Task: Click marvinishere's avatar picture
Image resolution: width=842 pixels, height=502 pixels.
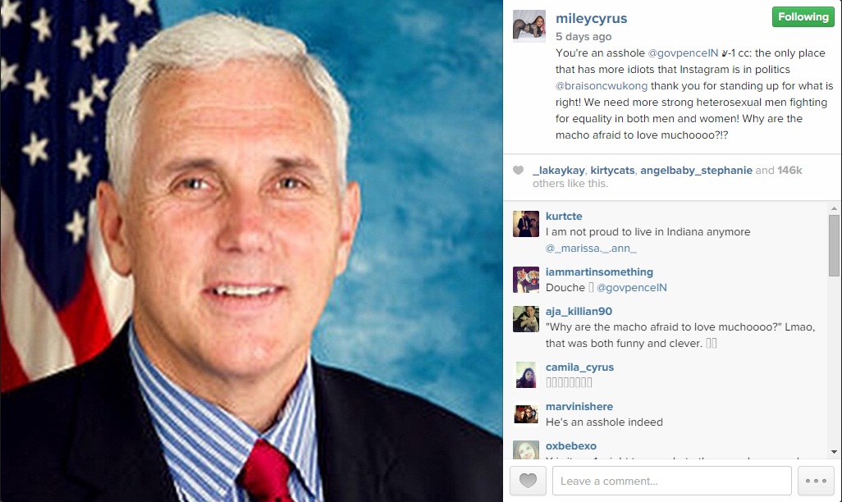Action: pyautogui.click(x=526, y=414)
